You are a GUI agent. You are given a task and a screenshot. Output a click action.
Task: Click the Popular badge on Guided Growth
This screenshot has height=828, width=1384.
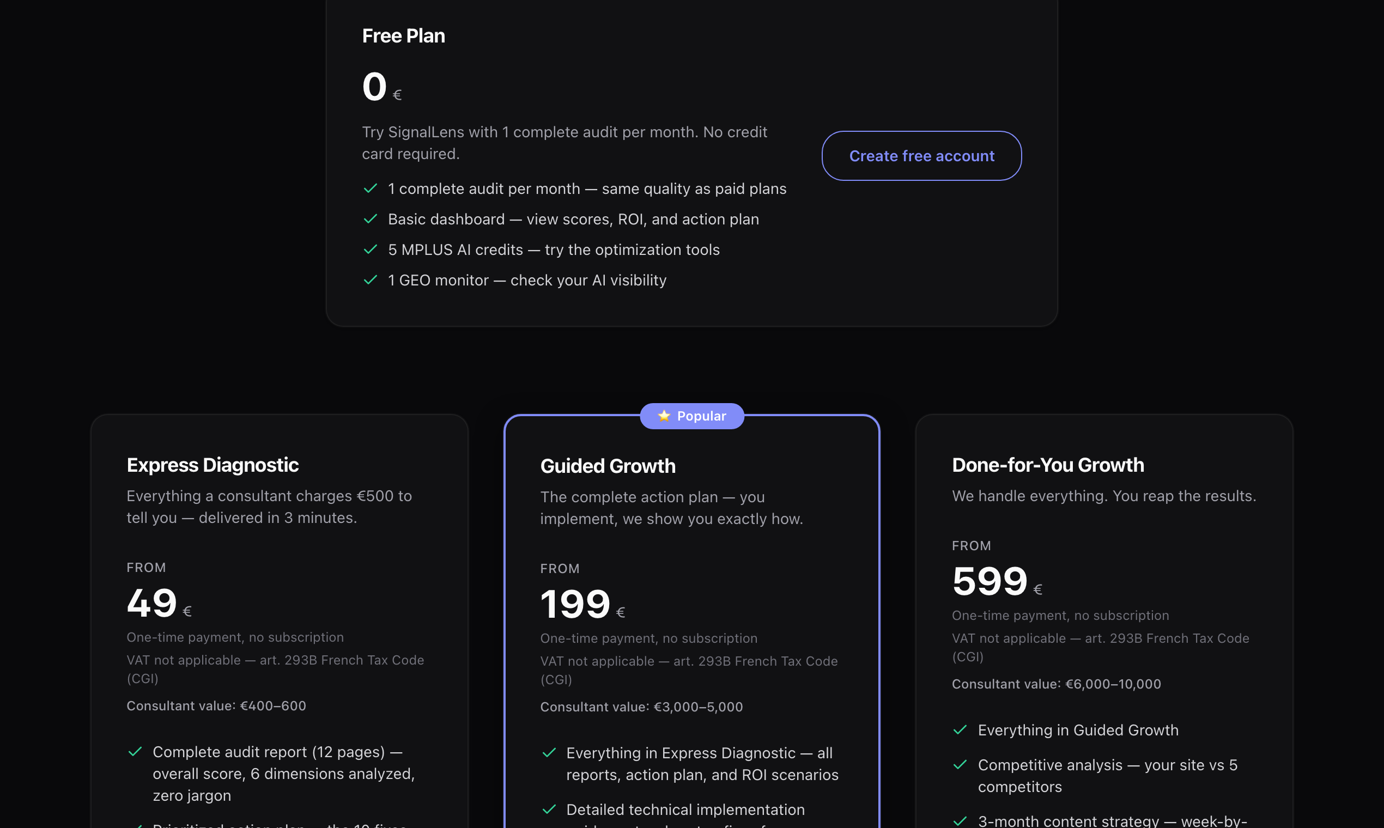692,416
